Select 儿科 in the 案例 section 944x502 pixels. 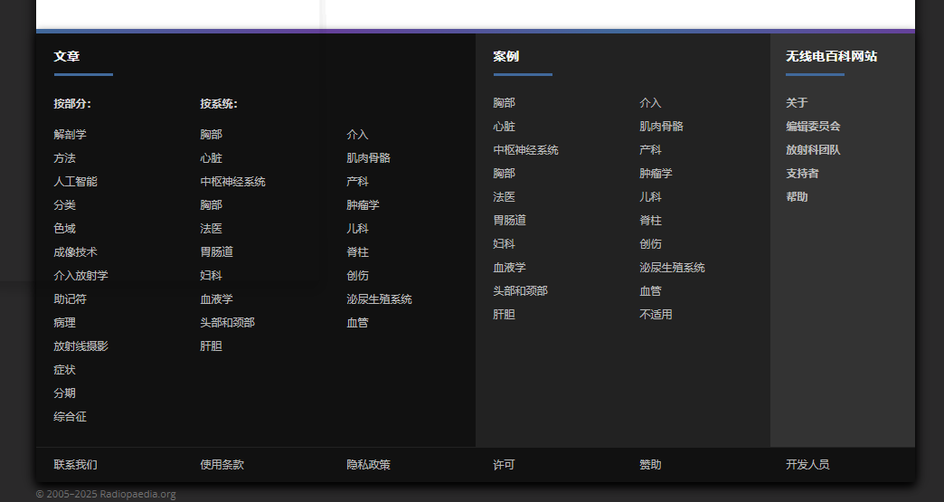click(651, 196)
